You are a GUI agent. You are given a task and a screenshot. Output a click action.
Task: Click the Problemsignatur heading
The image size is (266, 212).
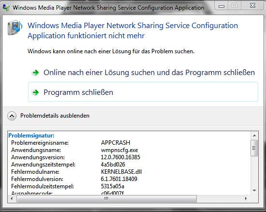coord(31,136)
